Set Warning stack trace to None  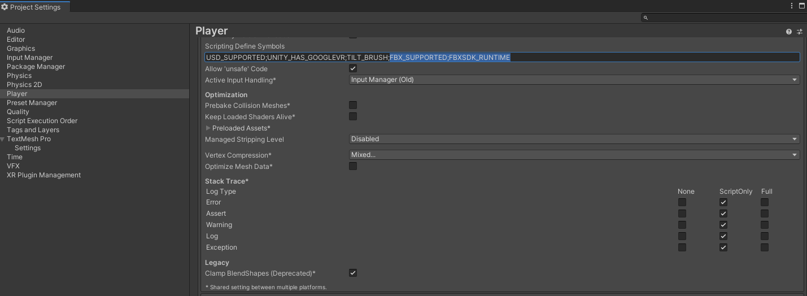pyautogui.click(x=682, y=225)
